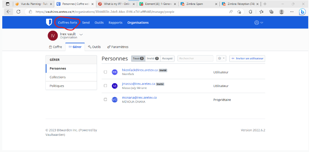Open the Coffres-forts menu item
Viewport: 309px width, 152px height.
click(68, 23)
